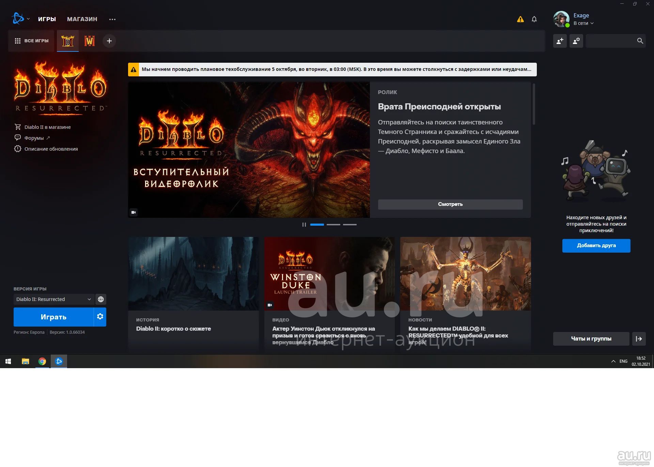Open the Winston Duke trailer card
654x467 pixels.
tap(329, 294)
